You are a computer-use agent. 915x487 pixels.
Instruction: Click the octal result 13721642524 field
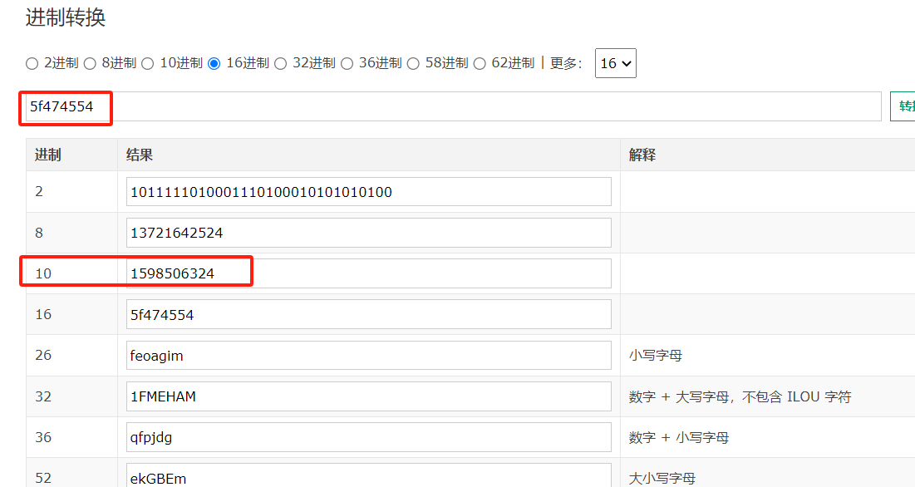pyautogui.click(x=368, y=233)
